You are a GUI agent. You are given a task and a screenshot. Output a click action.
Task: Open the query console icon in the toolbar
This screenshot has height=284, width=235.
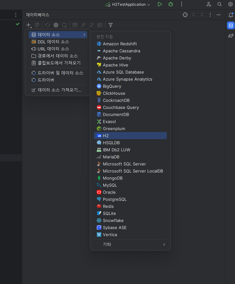[x=100, y=25]
